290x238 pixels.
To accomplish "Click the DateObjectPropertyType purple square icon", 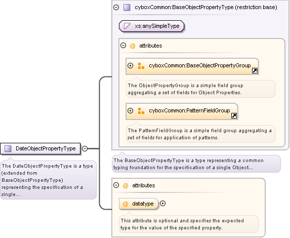I will [8, 148].
